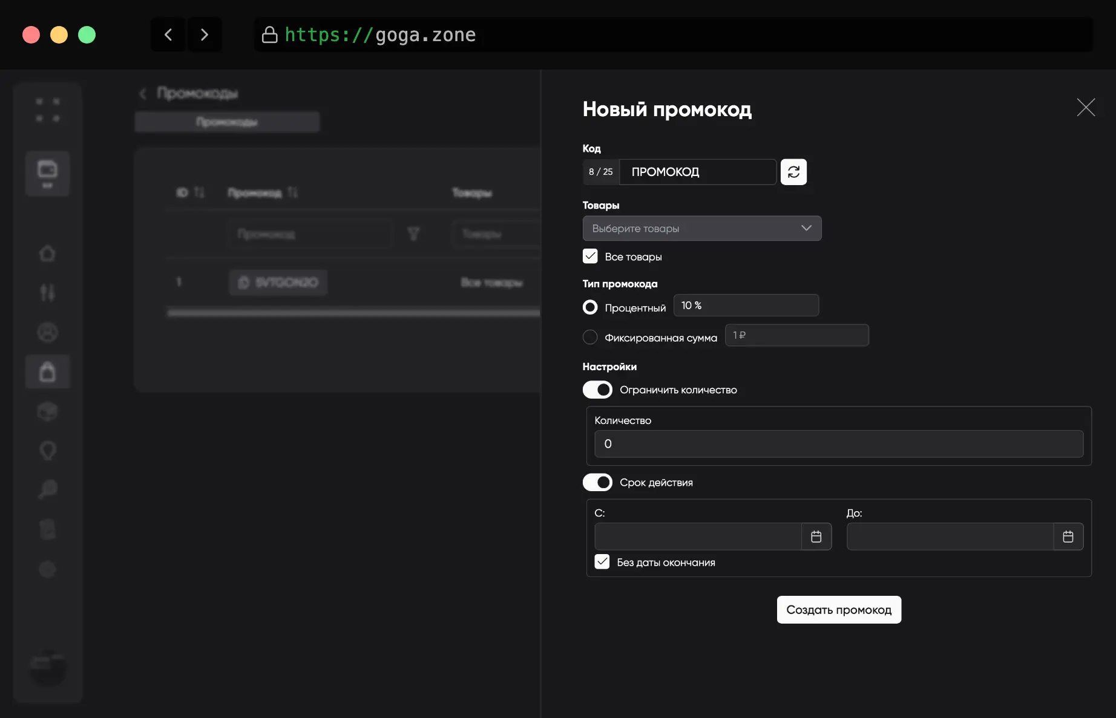The image size is (1116, 718).
Task: Click the regenerate promo code icon
Action: pos(793,172)
